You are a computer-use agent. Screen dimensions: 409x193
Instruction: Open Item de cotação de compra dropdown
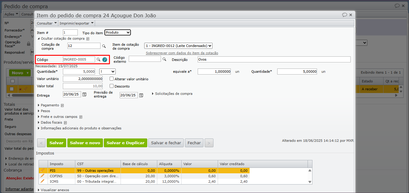pos(178,46)
